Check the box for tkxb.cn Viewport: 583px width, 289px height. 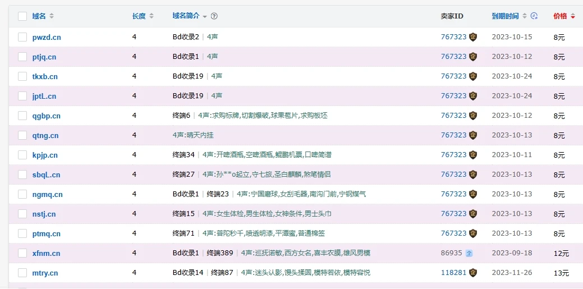click(x=22, y=76)
